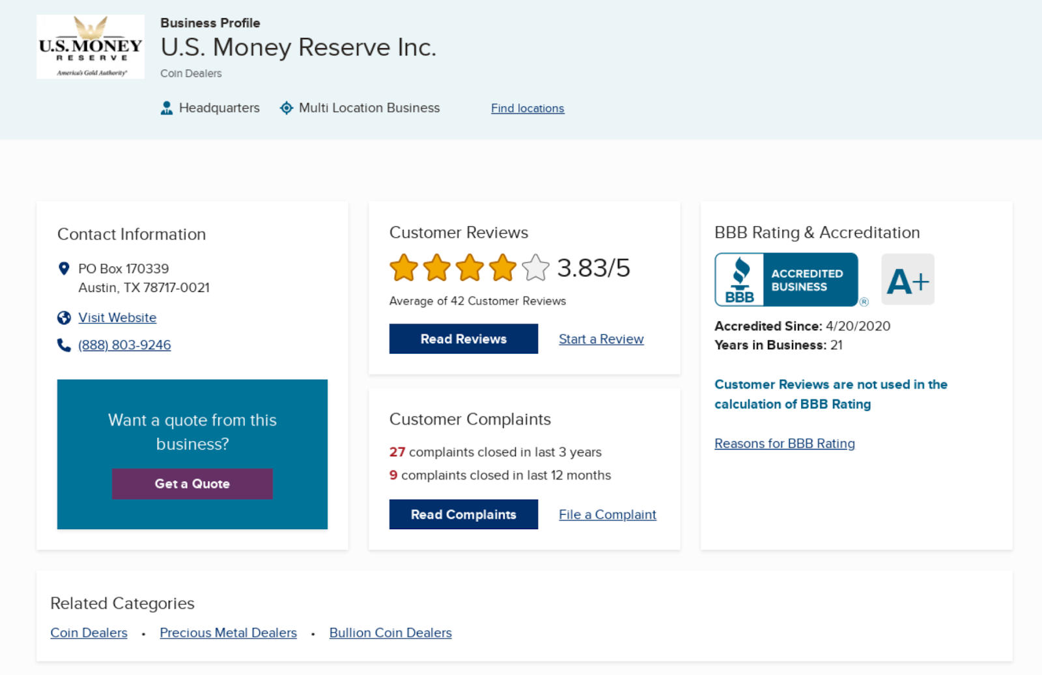Click the U.S. Money Reserve logo
The height and width of the screenshot is (675, 1042).
(x=91, y=47)
